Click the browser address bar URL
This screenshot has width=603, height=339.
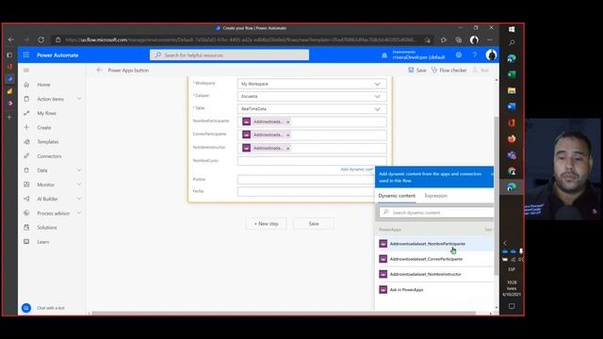pyautogui.click(x=240, y=40)
